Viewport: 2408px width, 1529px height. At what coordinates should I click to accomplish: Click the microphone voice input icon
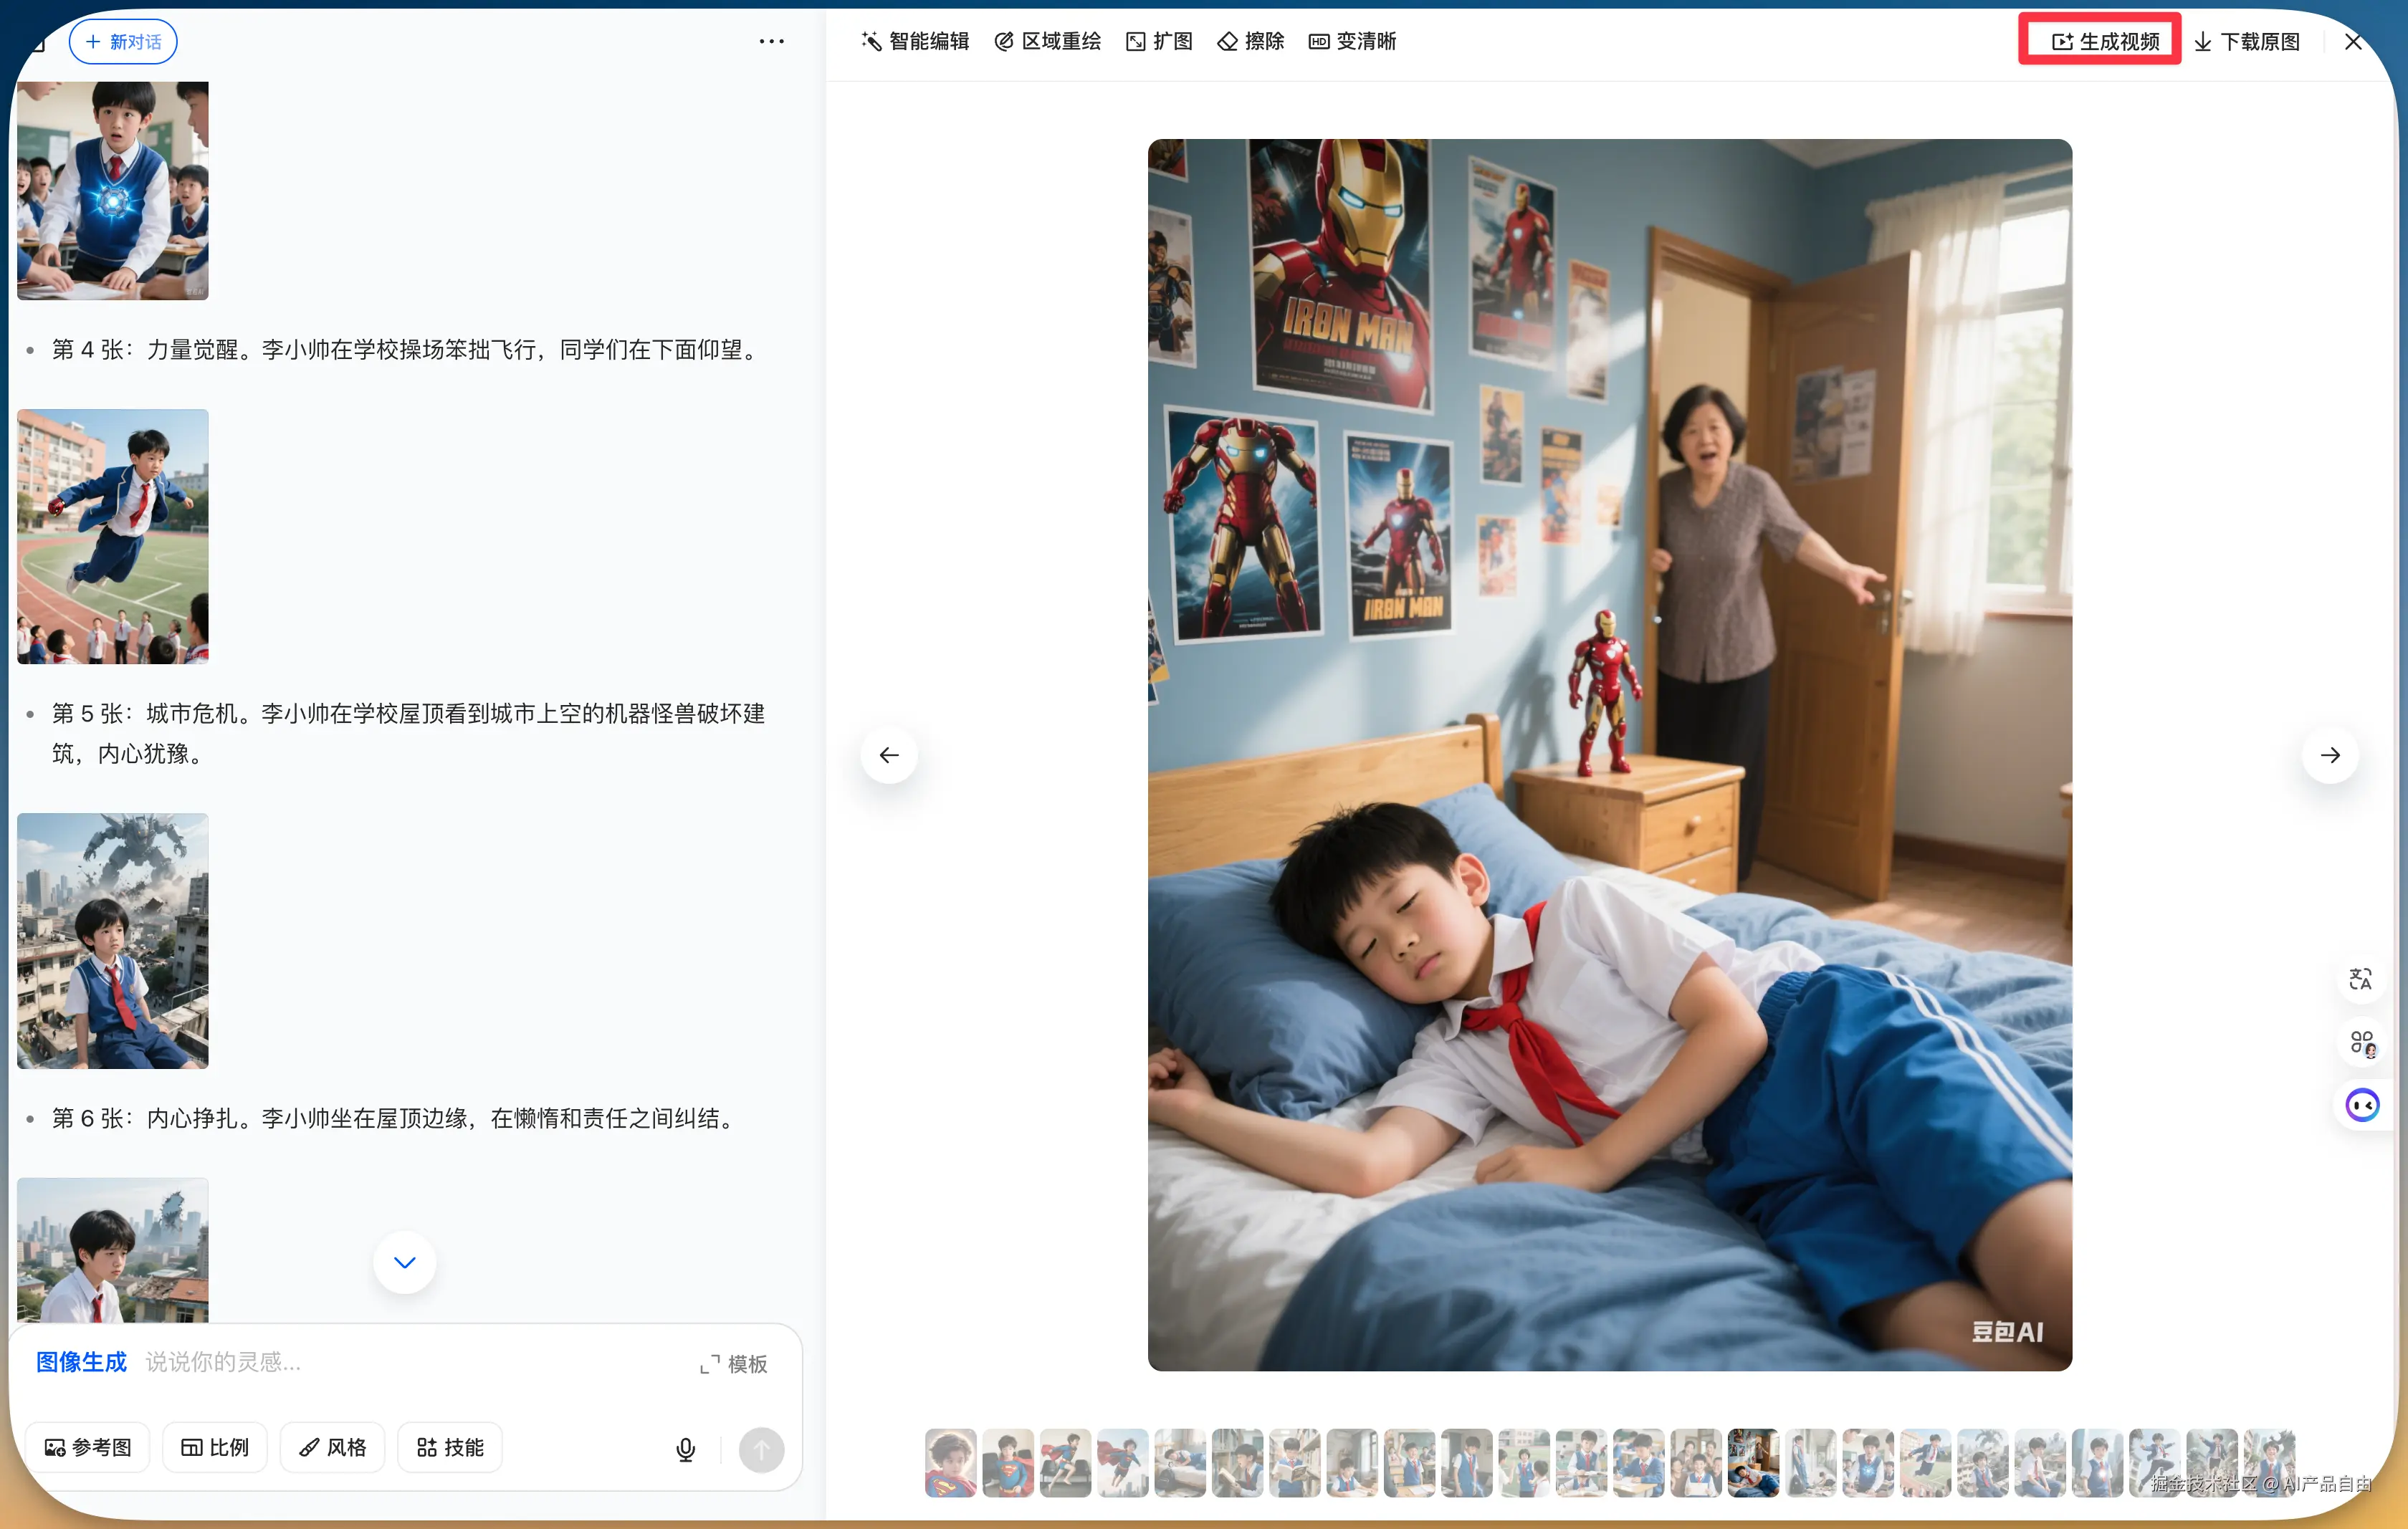[685, 1449]
